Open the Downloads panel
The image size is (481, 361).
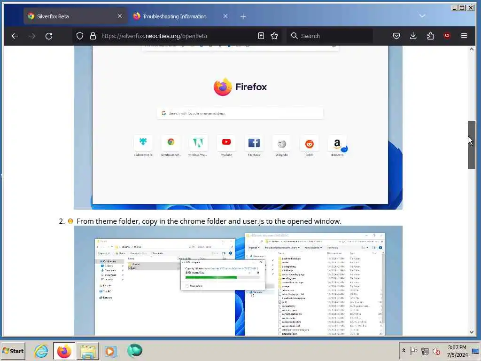[413, 36]
